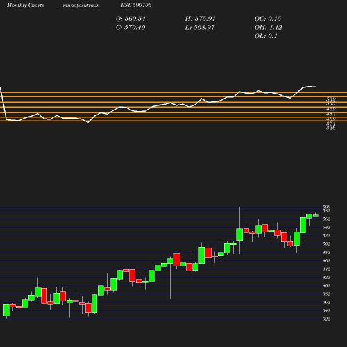This screenshot has height=347, width=347.
Task: Click the 'BSE 590106' symbol label
Action: (136, 5)
